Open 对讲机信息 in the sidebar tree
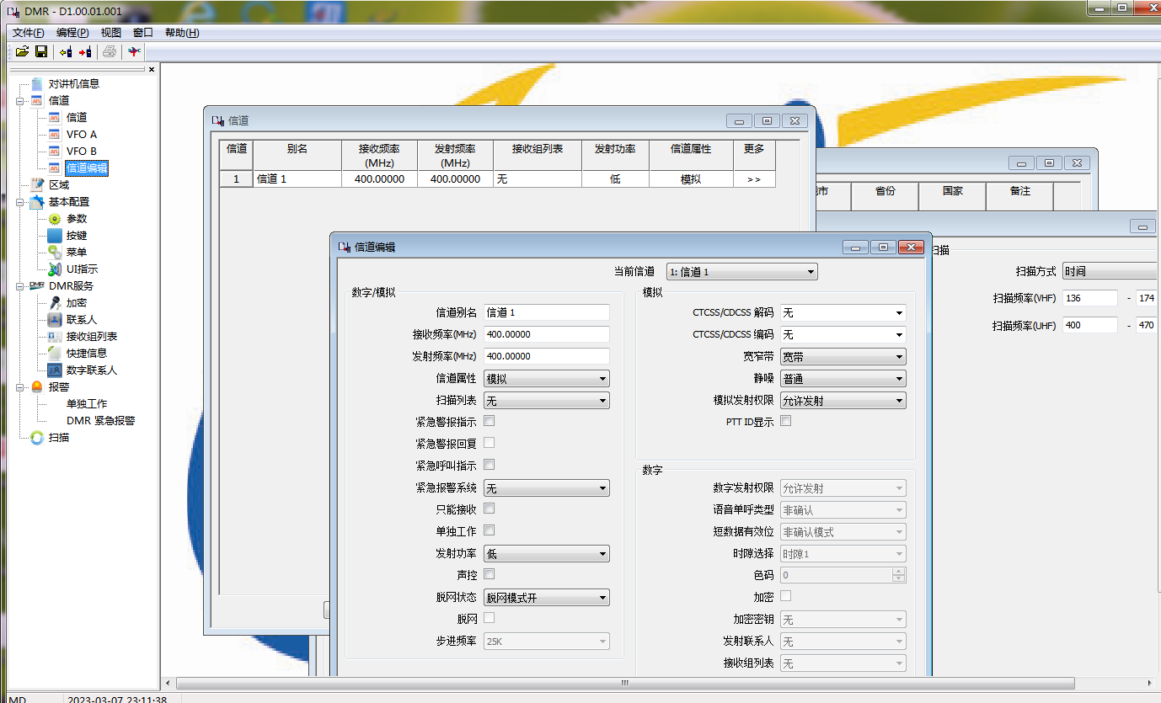This screenshot has height=703, width=1161. [x=73, y=84]
